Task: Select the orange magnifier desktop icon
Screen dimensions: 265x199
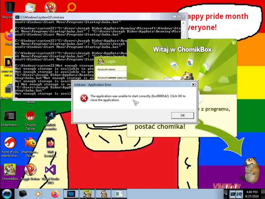Action: (71, 8)
